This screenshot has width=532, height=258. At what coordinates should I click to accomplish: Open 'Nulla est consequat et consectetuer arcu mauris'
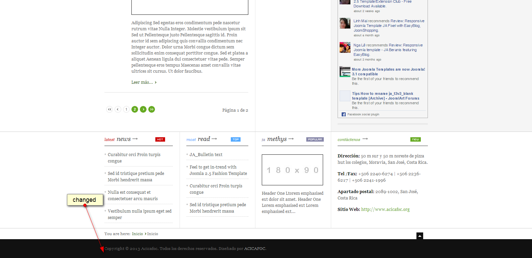click(x=133, y=195)
